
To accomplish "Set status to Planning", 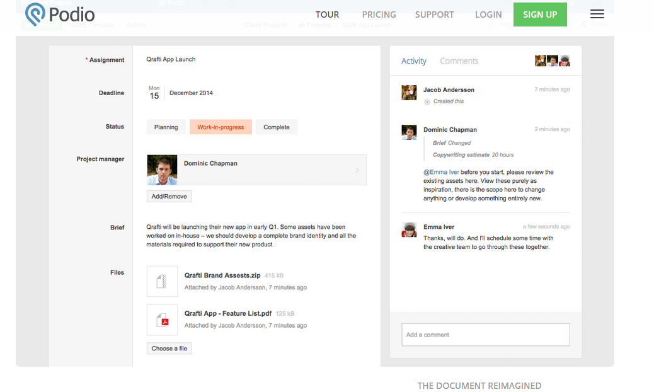I will tap(166, 127).
